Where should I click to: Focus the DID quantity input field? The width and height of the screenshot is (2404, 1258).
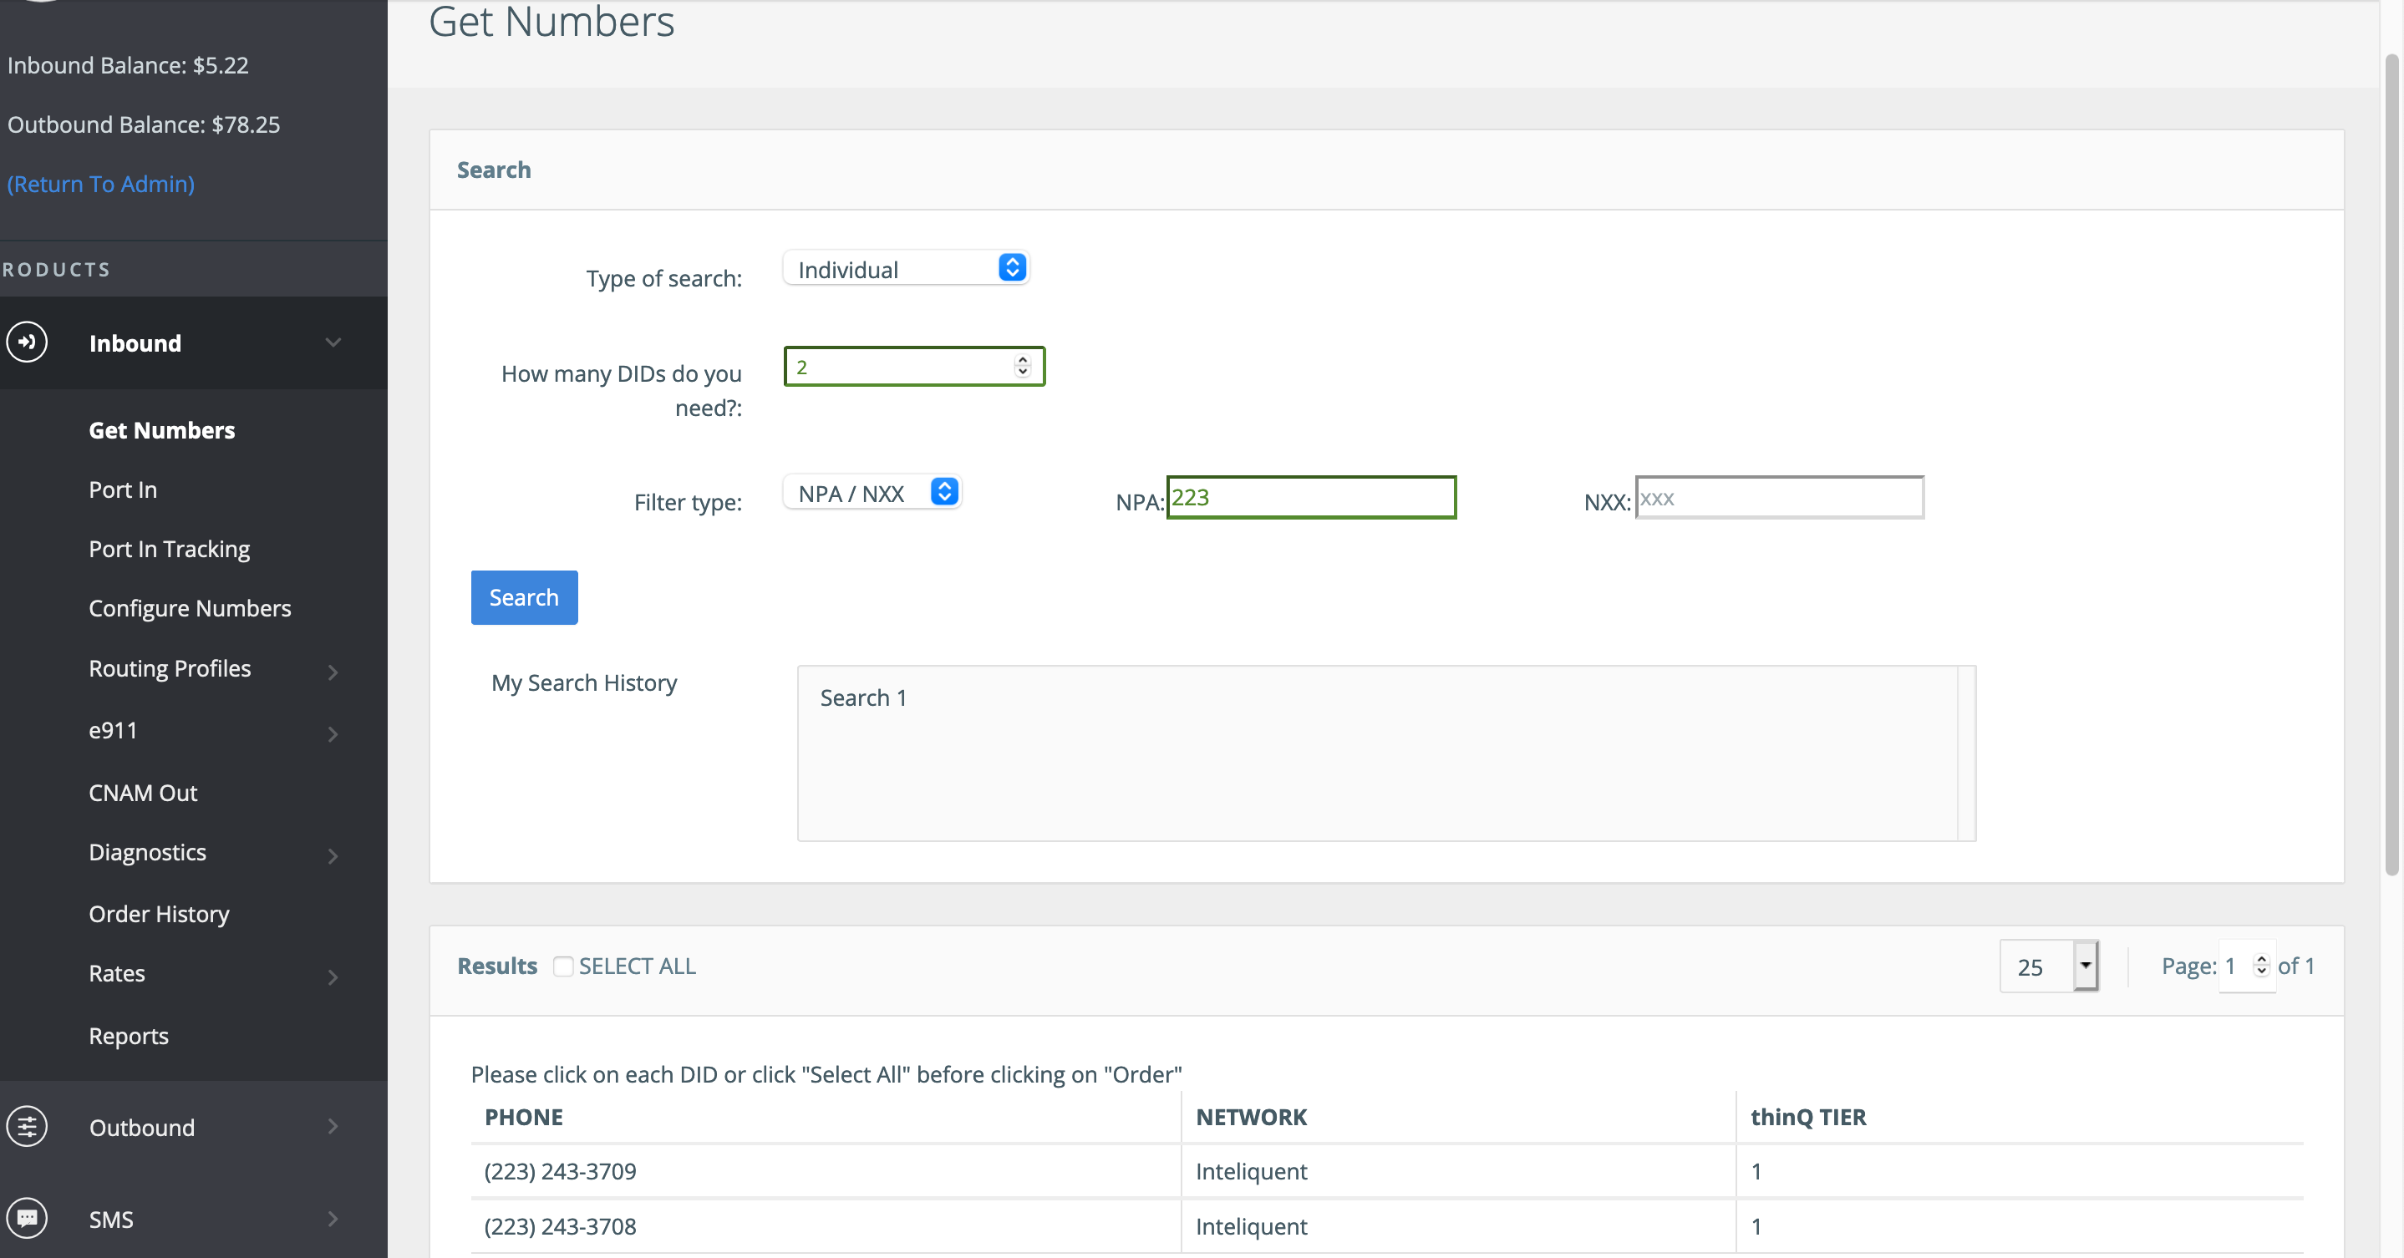pyautogui.click(x=915, y=366)
